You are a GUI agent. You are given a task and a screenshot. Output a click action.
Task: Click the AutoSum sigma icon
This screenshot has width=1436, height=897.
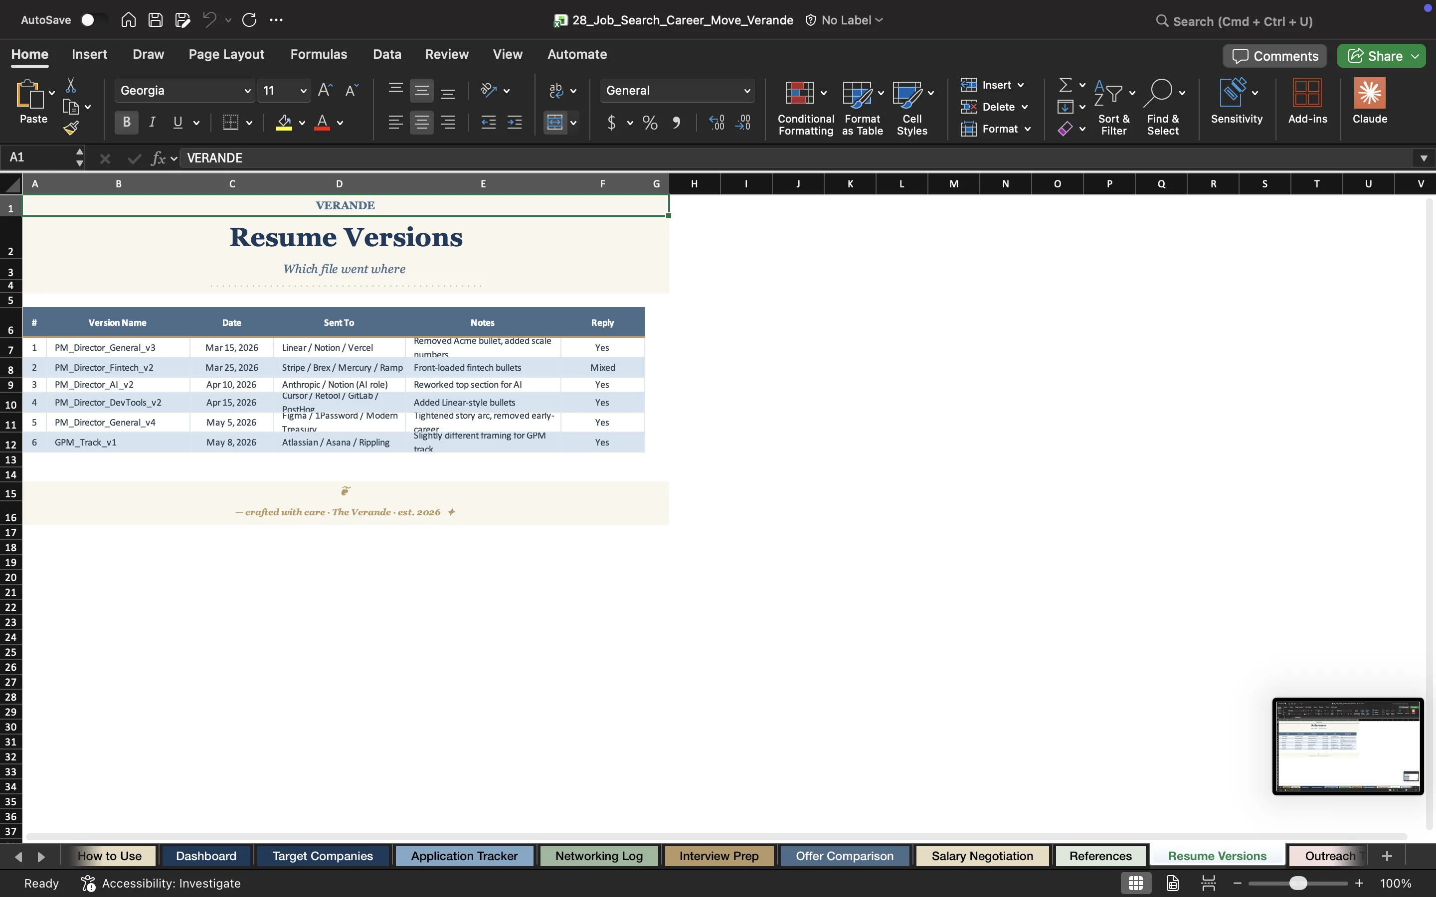click(x=1065, y=85)
